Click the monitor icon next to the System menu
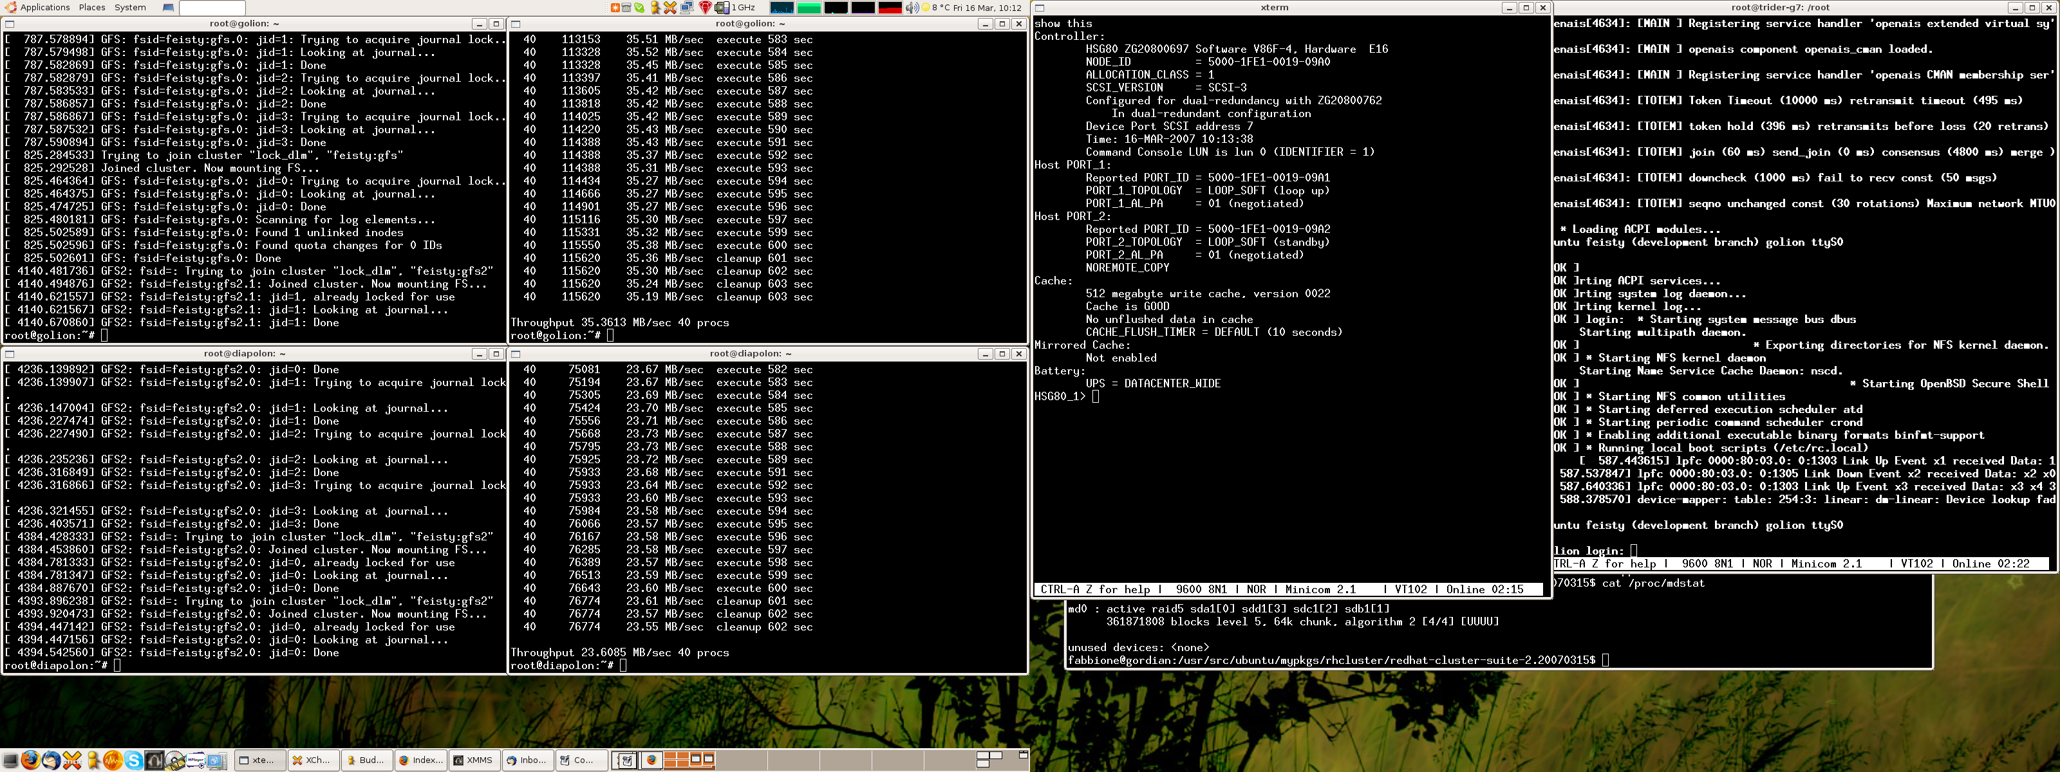The image size is (2060, 772). (x=168, y=7)
